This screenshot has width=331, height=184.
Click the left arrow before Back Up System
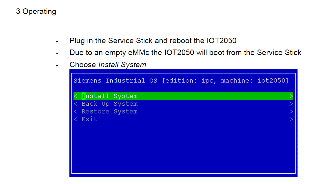[75, 104]
